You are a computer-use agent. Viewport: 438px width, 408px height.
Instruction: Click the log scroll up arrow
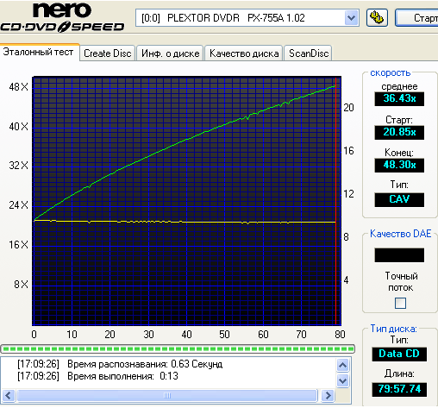coord(342,366)
